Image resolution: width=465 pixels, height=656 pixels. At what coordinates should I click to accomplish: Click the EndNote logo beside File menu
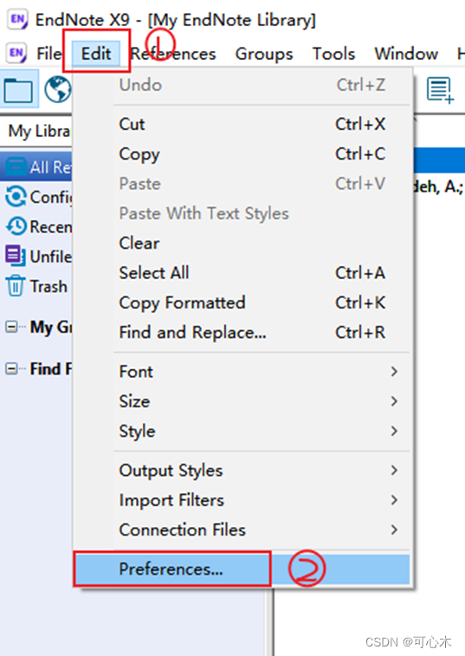pyautogui.click(x=16, y=53)
